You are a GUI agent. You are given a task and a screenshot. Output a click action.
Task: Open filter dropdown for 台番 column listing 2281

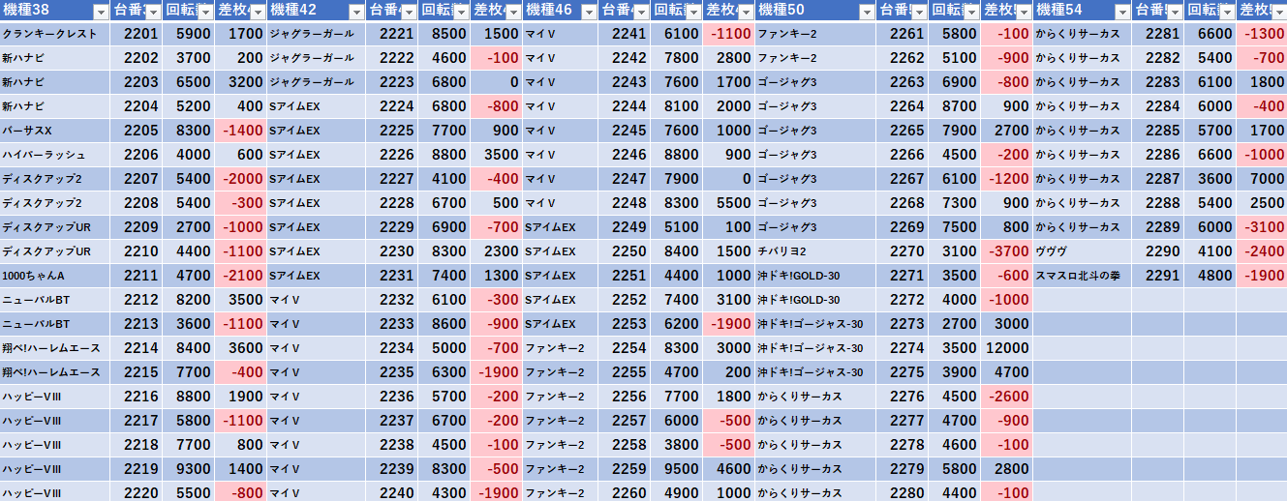[1174, 12]
